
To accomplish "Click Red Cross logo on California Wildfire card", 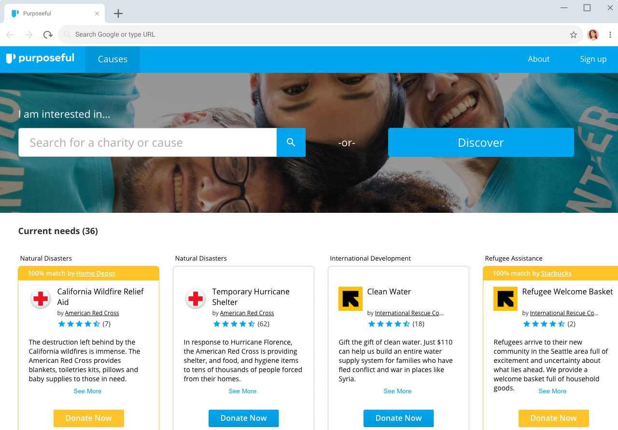I will pos(41,299).
